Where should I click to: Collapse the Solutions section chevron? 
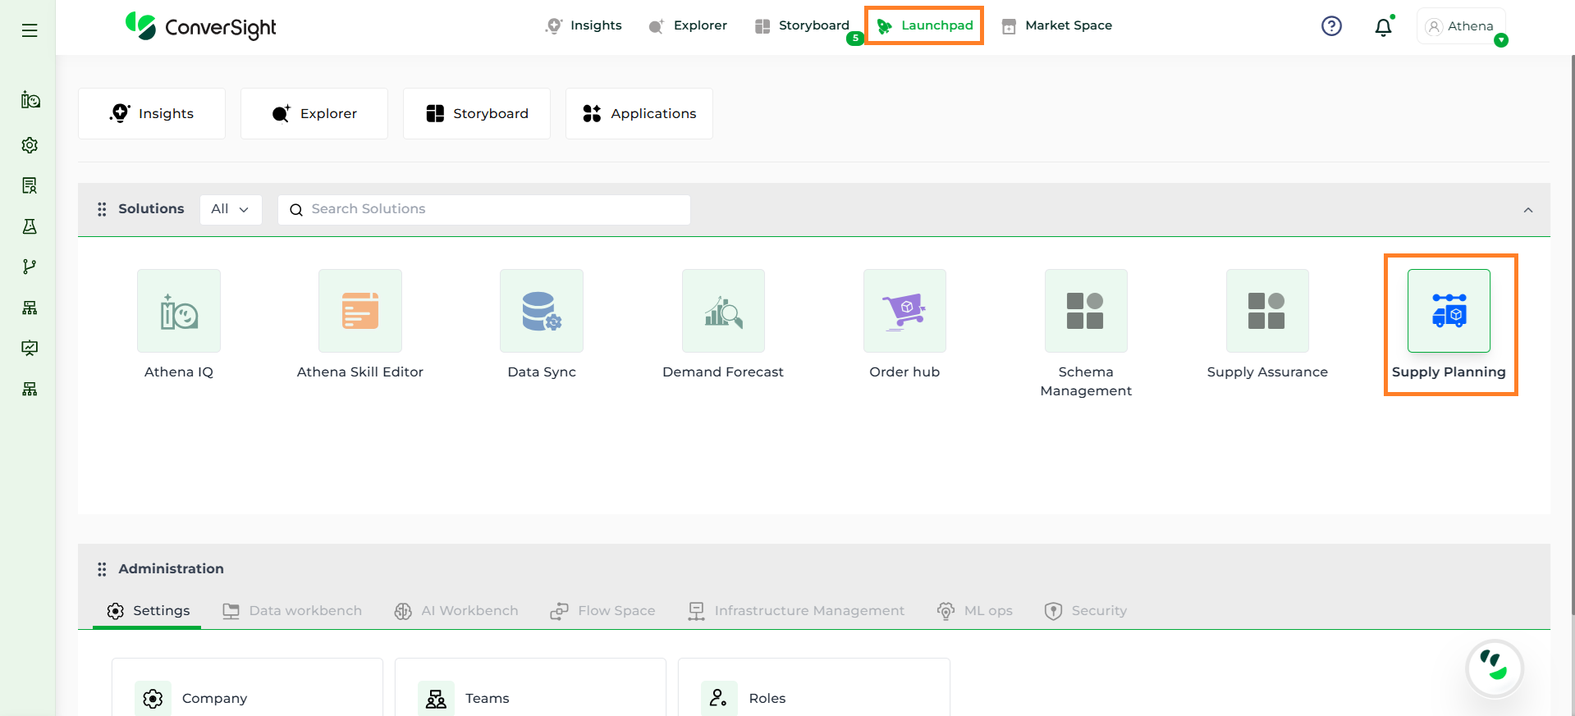(1528, 210)
